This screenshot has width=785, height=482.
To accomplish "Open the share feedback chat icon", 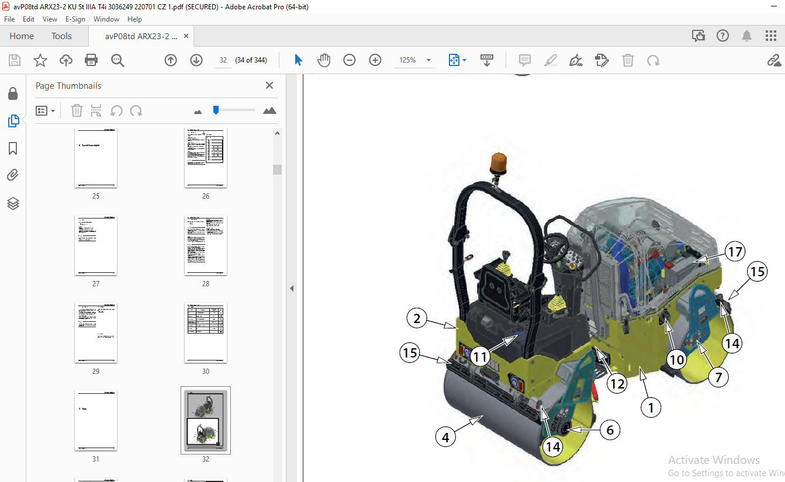I will point(698,36).
